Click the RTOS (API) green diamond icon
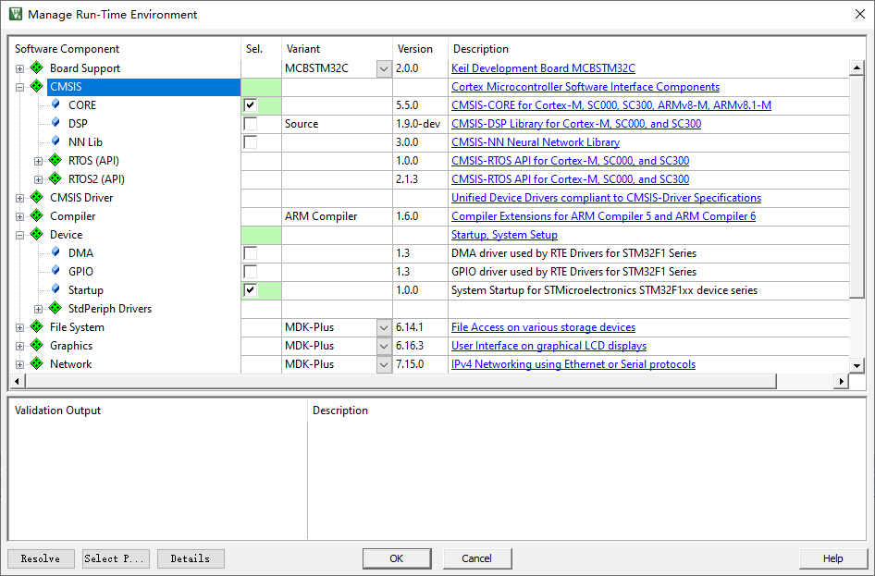 point(55,161)
